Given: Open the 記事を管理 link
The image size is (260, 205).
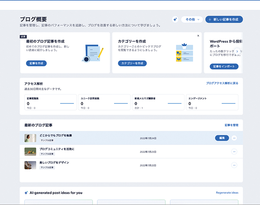Looking at the screenshot, I should tap(231, 125).
